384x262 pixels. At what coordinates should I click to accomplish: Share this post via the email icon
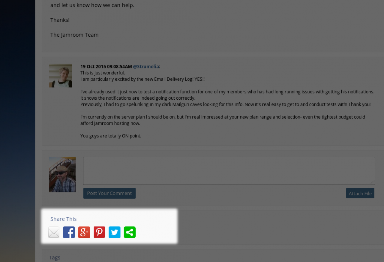pyautogui.click(x=54, y=232)
